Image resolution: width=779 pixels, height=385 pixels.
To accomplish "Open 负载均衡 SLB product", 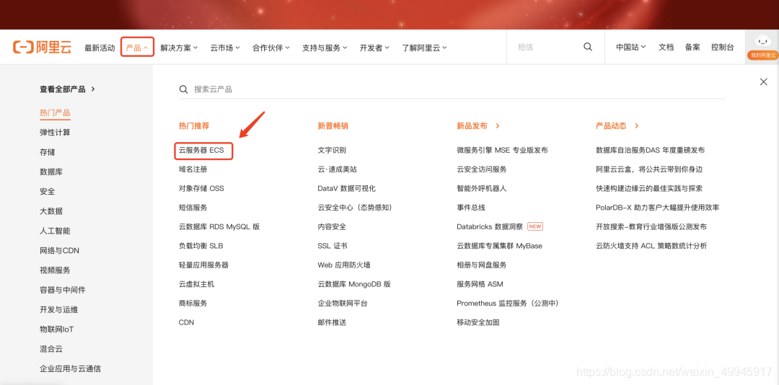I will (x=201, y=246).
